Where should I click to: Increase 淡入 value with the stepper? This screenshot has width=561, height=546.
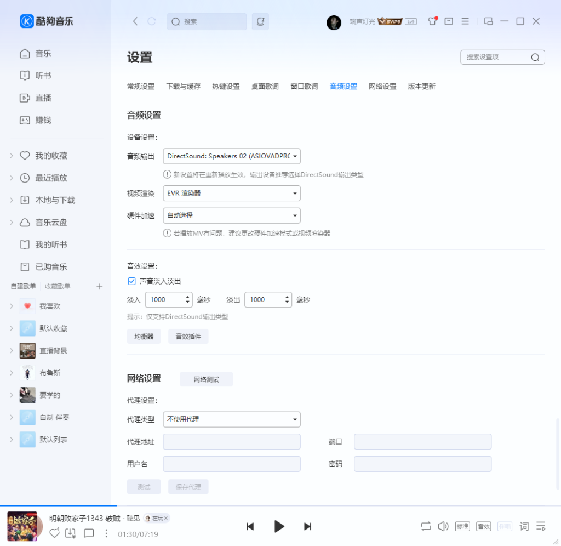point(187,297)
